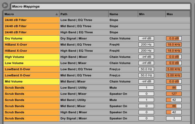Click the Max column header
The image size is (195, 124).
(x=178, y=14)
